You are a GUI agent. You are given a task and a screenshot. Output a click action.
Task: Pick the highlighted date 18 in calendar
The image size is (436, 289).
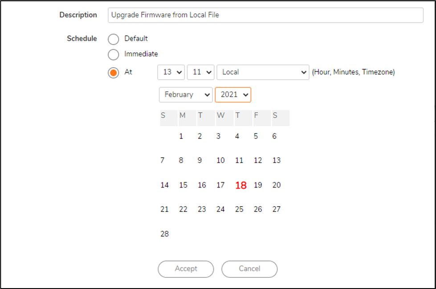(240, 185)
